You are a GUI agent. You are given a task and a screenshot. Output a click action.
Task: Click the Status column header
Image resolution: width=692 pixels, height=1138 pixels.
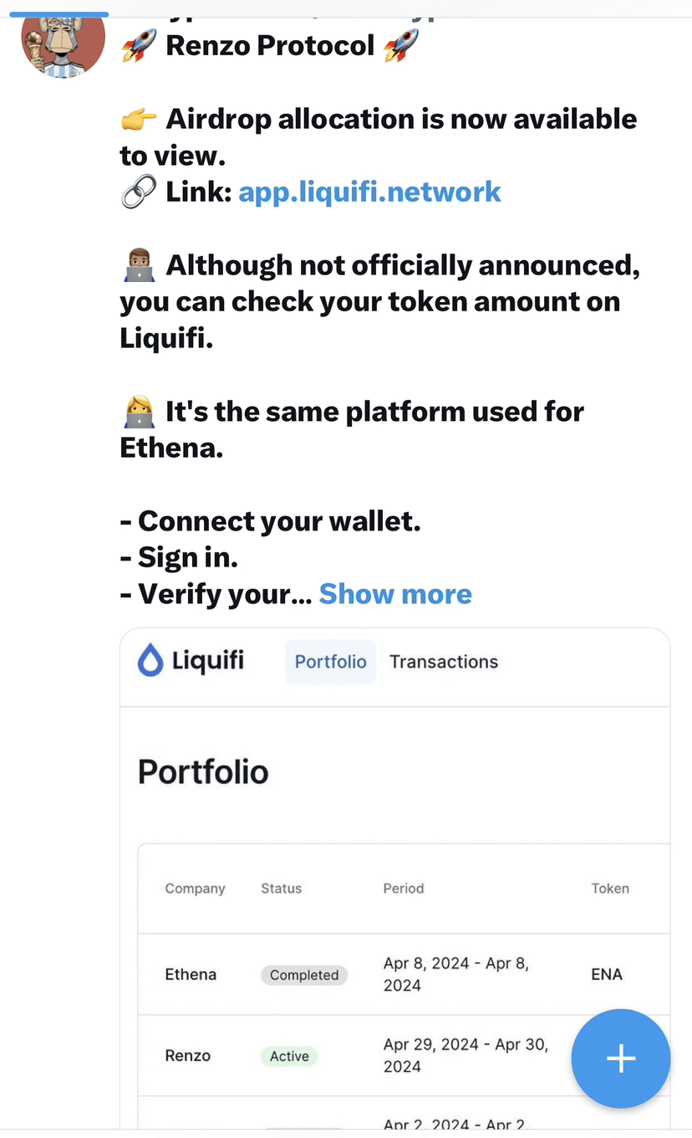pyautogui.click(x=281, y=889)
